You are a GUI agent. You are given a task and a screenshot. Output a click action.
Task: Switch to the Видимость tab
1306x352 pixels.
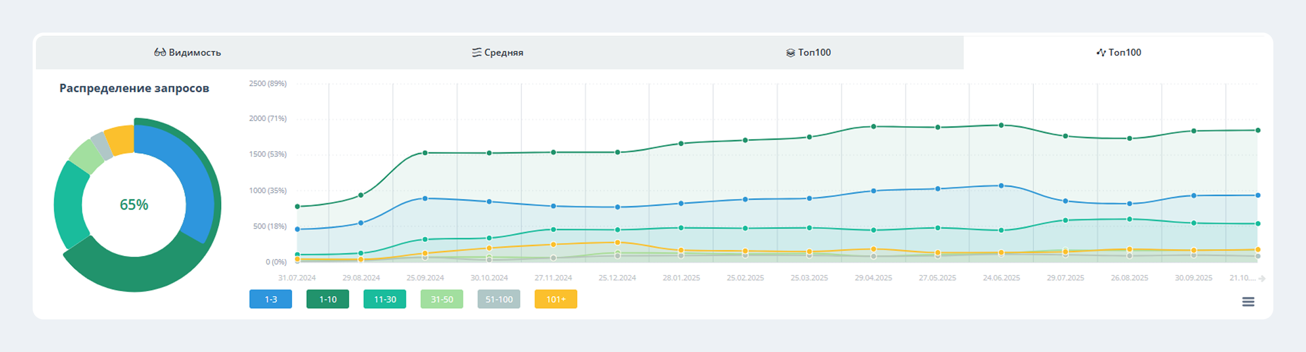pyautogui.click(x=187, y=53)
